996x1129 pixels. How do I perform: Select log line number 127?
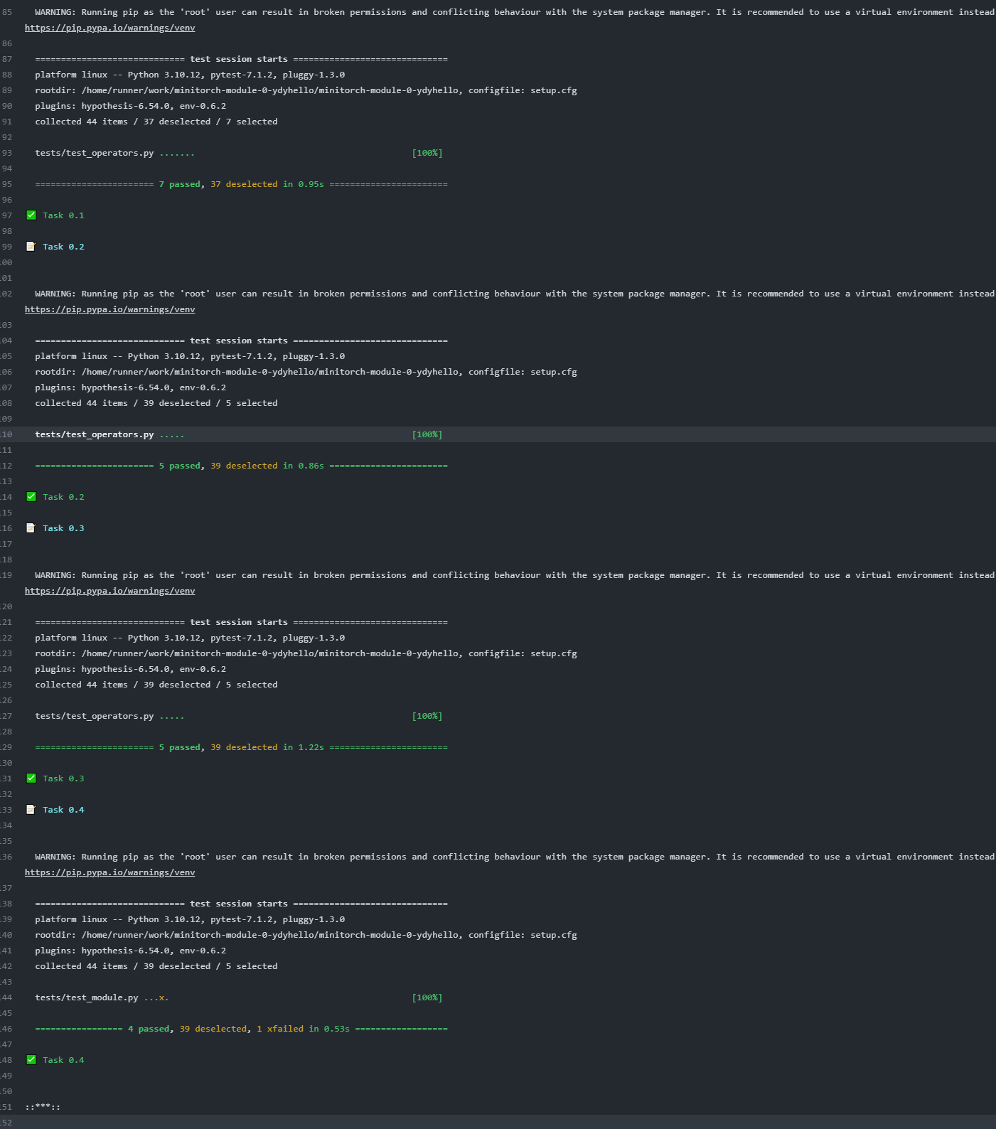7,716
